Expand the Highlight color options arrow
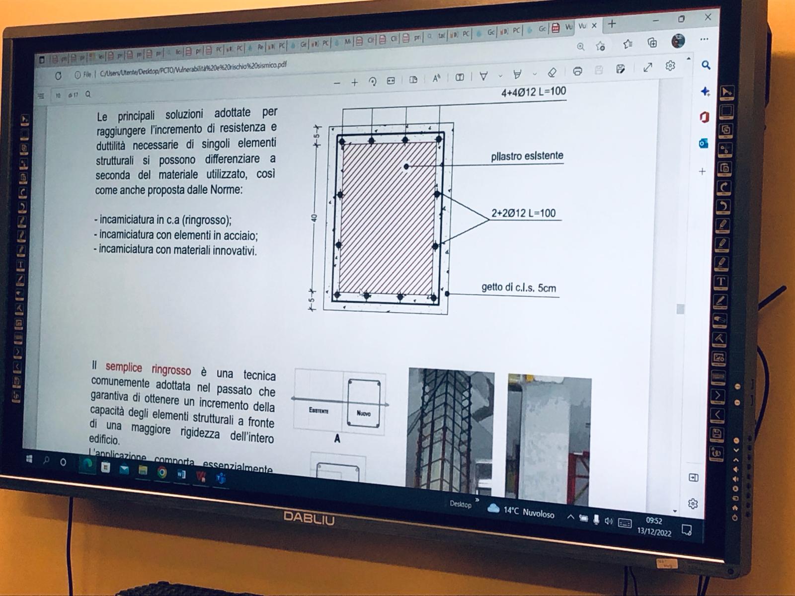The width and height of the screenshot is (795, 596). pos(535,74)
